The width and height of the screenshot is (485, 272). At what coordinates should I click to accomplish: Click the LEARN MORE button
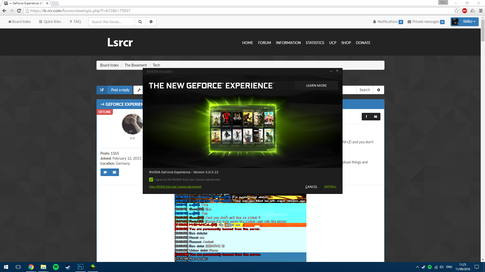pos(316,85)
